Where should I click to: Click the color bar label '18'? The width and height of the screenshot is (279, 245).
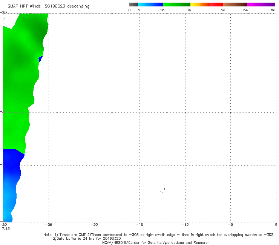pos(162,10)
